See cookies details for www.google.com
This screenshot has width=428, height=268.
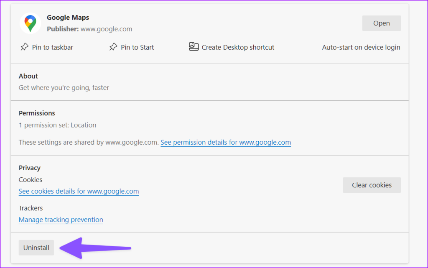pyautogui.click(x=79, y=191)
